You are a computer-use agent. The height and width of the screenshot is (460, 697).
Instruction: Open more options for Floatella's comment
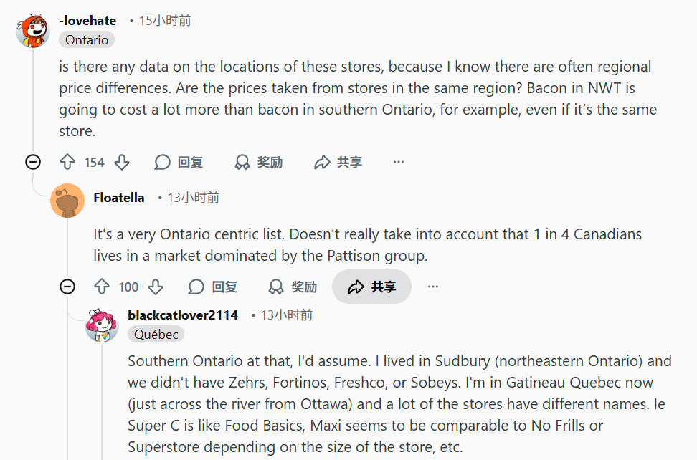[x=433, y=287]
